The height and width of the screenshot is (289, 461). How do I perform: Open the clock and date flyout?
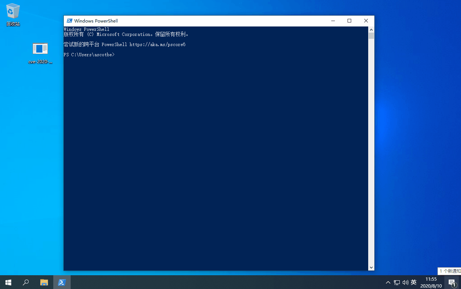tap(431, 282)
